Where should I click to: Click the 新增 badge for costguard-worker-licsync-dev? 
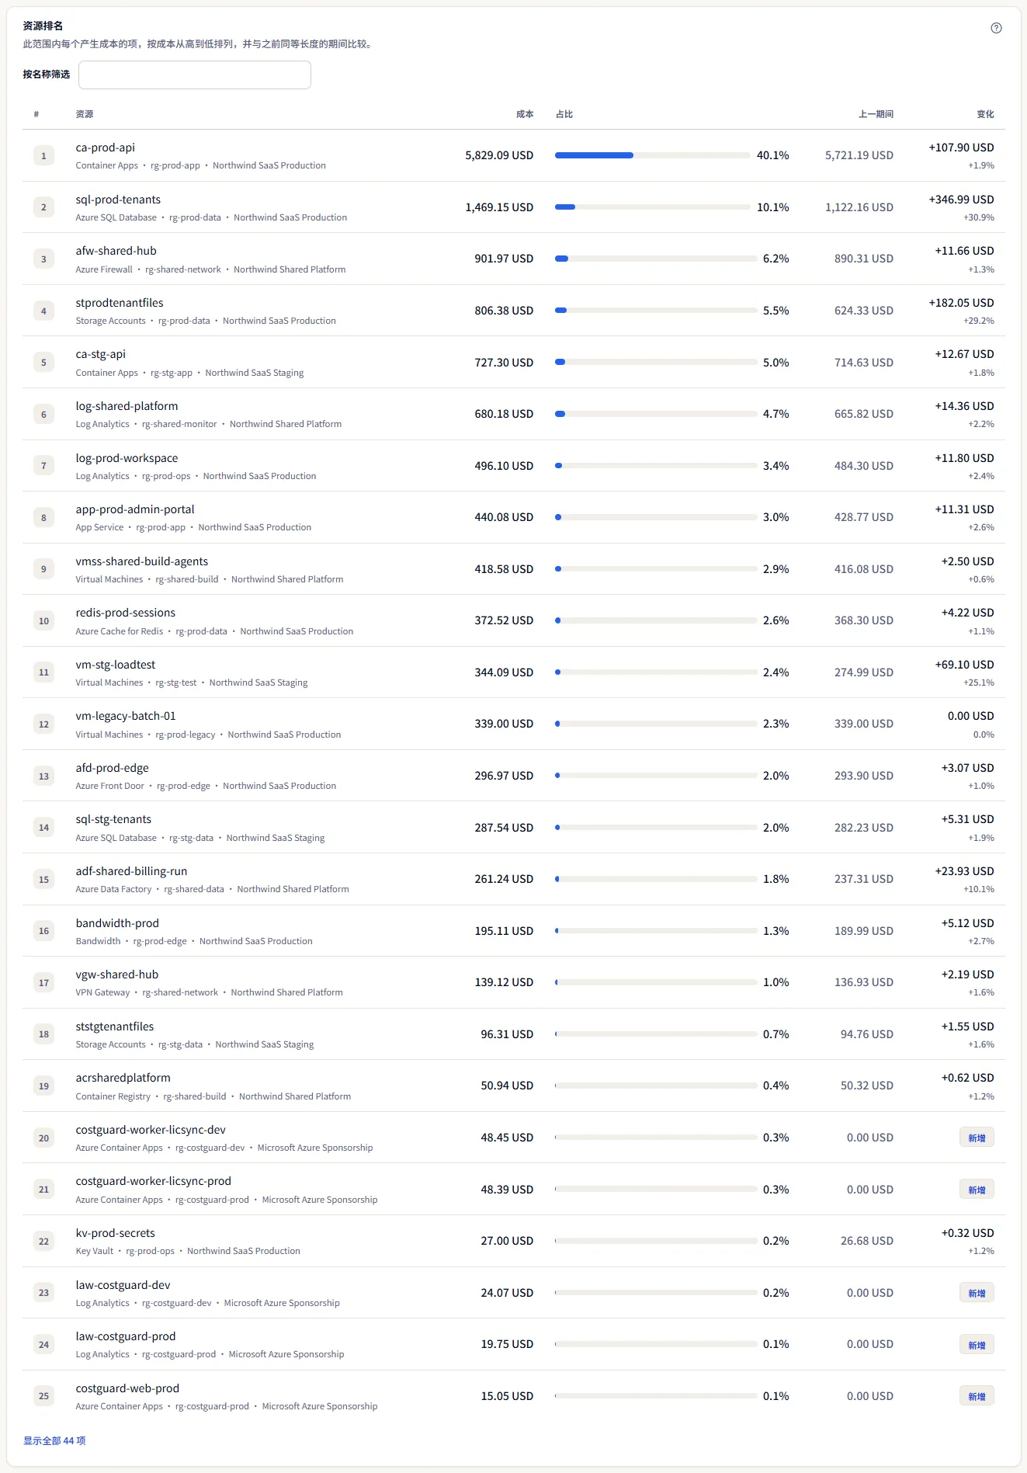tap(977, 1138)
